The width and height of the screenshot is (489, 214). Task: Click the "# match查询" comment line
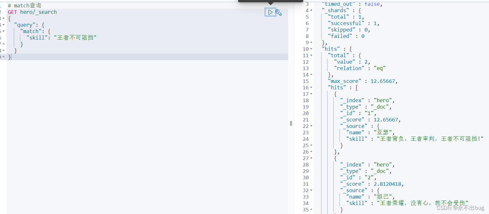pos(24,5)
